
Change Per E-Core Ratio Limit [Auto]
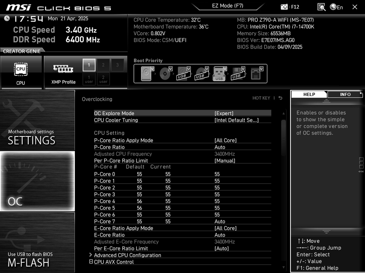click(x=221, y=248)
